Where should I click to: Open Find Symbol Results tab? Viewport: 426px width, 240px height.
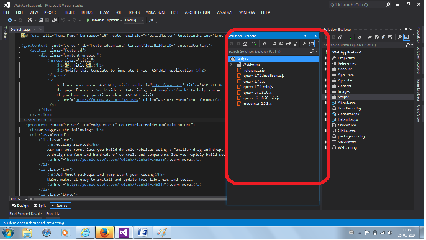pyautogui.click(x=26, y=214)
